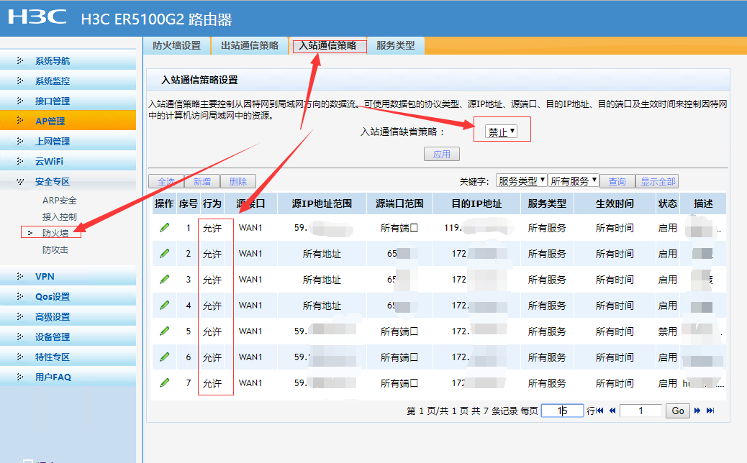Expand the 云WiFi menu

click(x=68, y=161)
